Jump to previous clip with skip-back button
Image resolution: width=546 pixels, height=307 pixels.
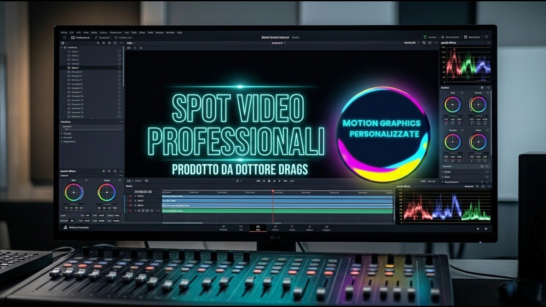click(x=258, y=181)
